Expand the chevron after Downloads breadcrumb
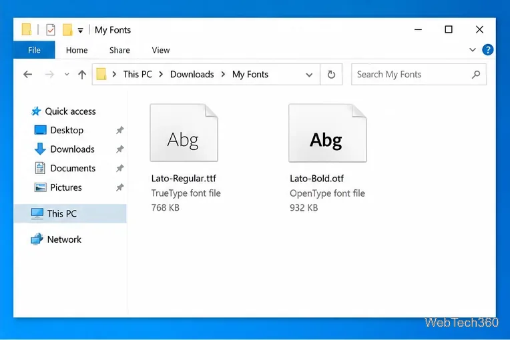The image size is (510, 340). tap(223, 75)
